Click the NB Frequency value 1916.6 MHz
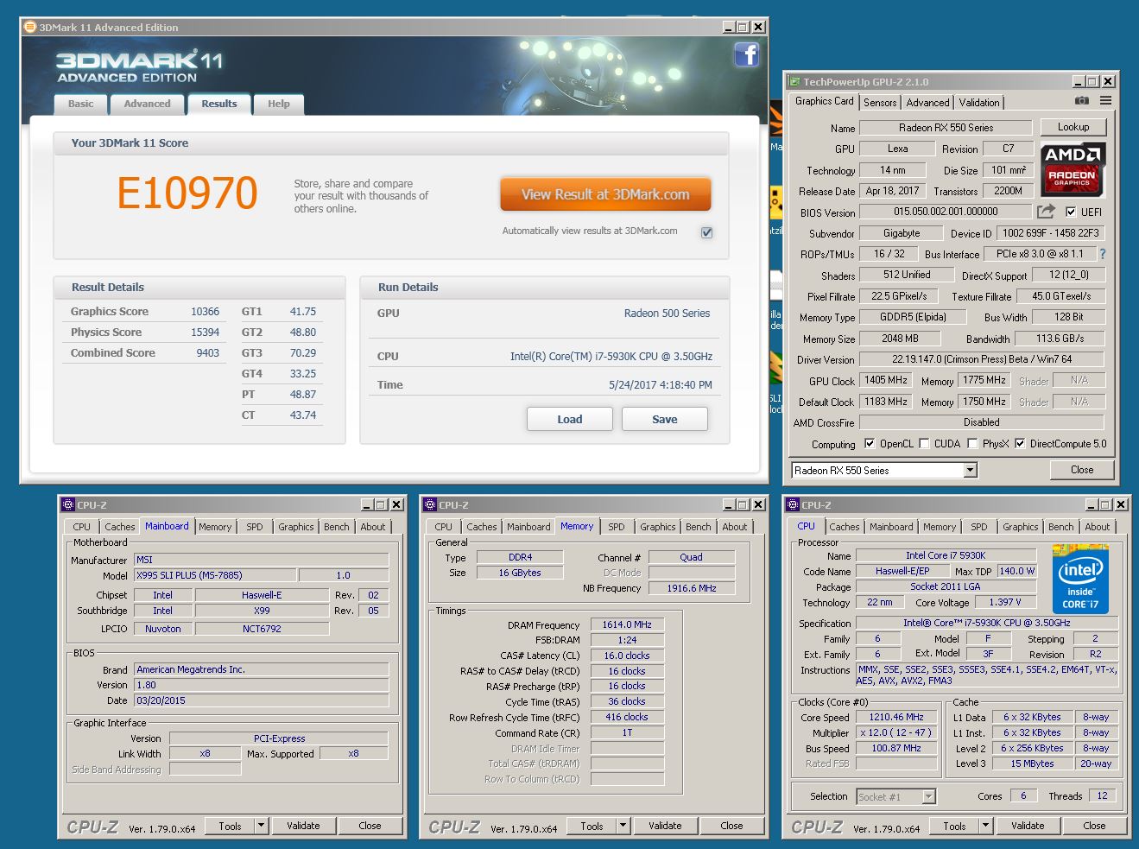Screen dimensions: 1139x849 (692, 588)
